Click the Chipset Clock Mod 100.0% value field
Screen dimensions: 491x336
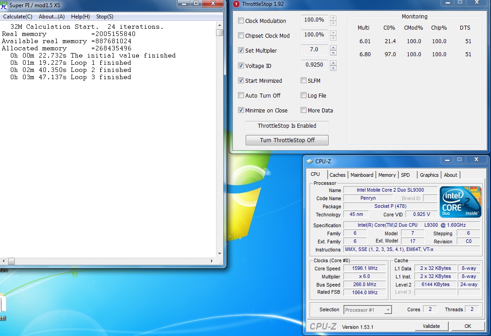click(314, 35)
